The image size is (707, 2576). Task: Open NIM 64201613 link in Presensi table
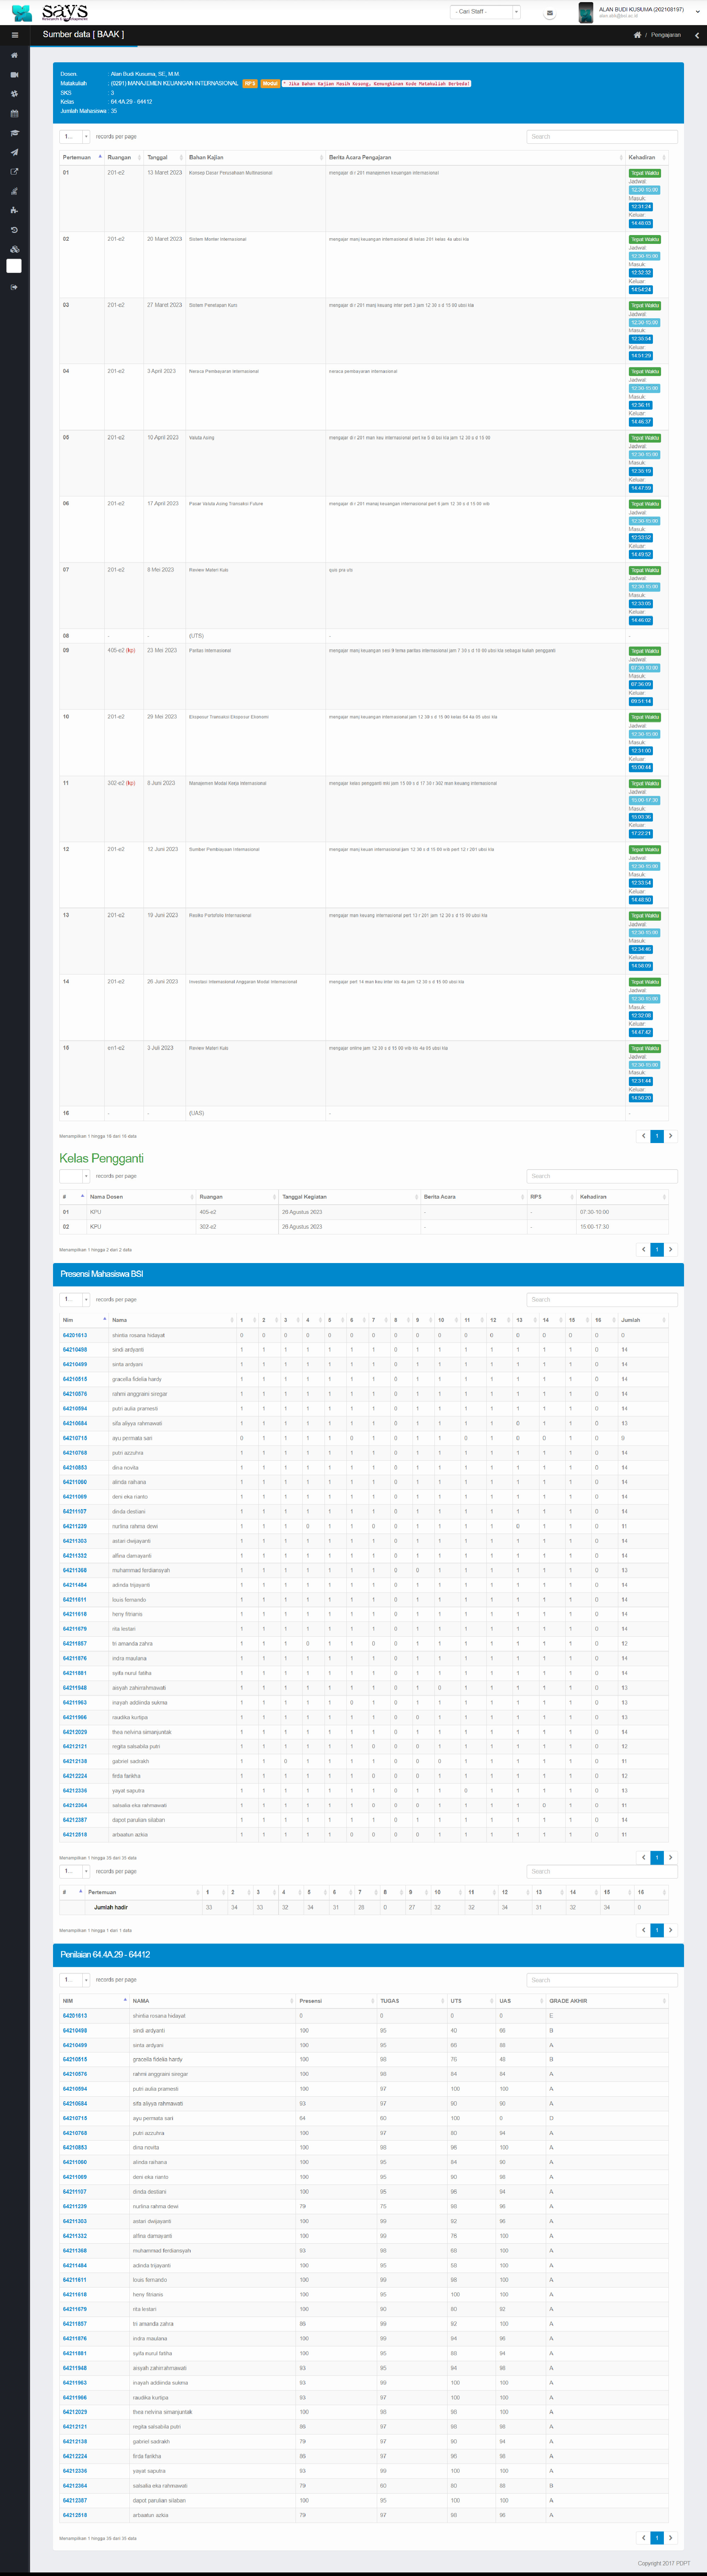(75, 1335)
